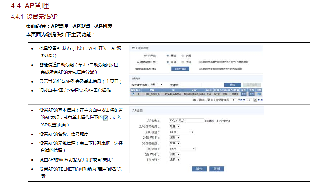Click the edit icon shown in the instruction text
The height and width of the screenshot is (190, 323).
(x=106, y=118)
